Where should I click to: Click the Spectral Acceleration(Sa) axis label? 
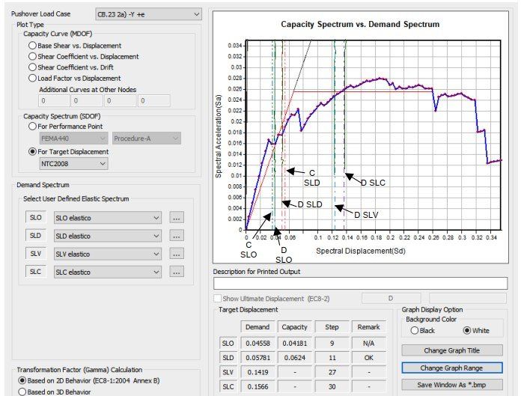point(219,136)
